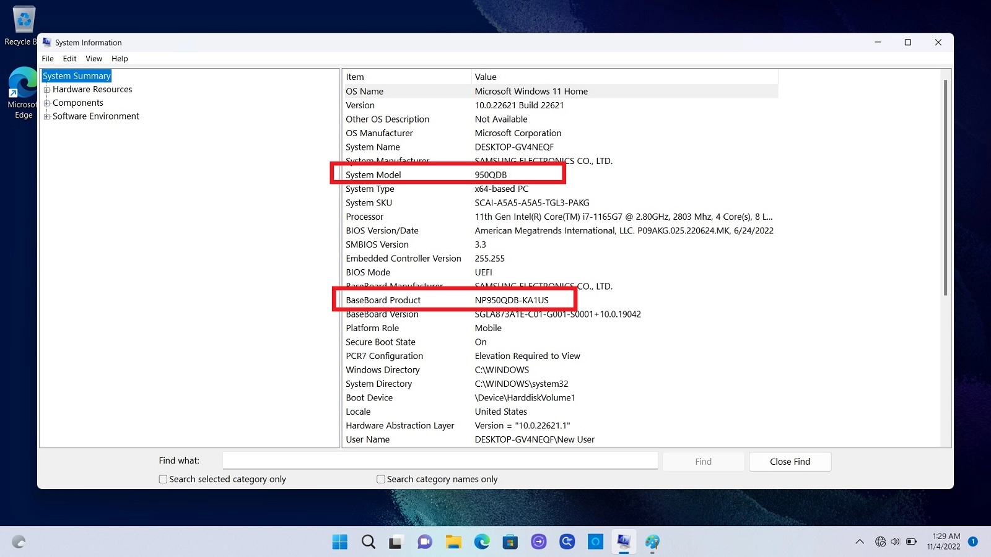Viewport: 991px width, 557px height.
Task: Enable Search category names only
Action: click(x=381, y=479)
